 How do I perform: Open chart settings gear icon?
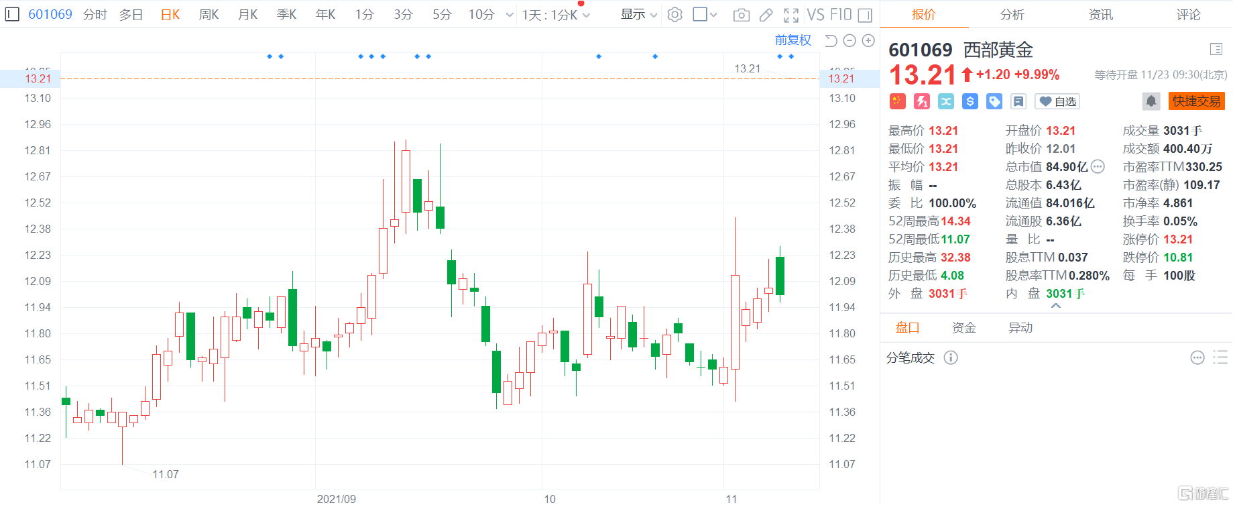coord(675,14)
